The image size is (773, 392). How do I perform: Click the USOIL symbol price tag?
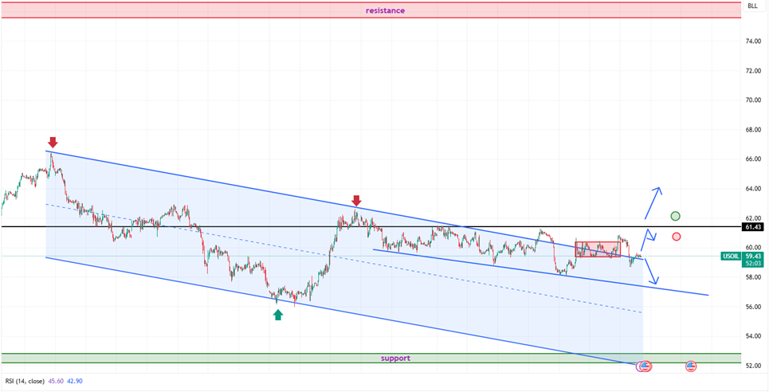(731, 256)
